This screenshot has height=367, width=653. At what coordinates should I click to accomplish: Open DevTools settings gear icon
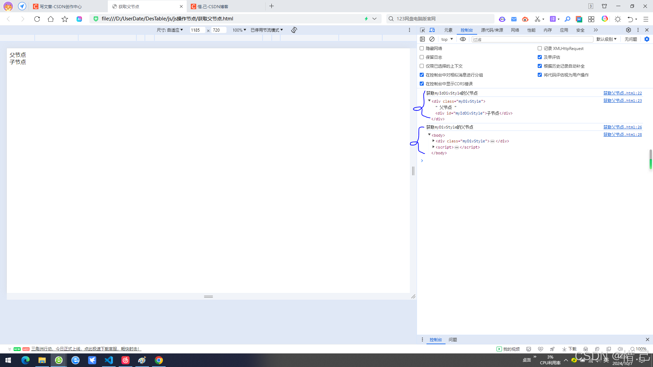[x=629, y=30]
